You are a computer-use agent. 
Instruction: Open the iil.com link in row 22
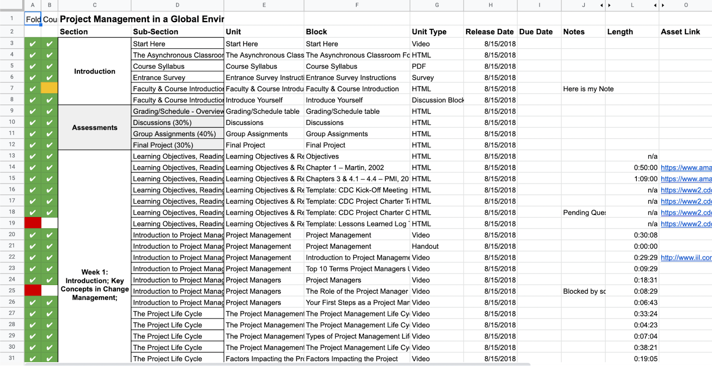686,257
